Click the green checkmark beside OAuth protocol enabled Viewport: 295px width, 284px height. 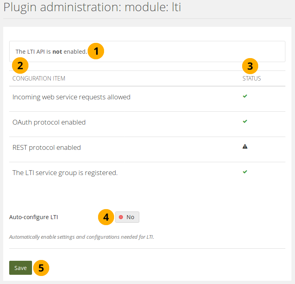click(x=245, y=121)
